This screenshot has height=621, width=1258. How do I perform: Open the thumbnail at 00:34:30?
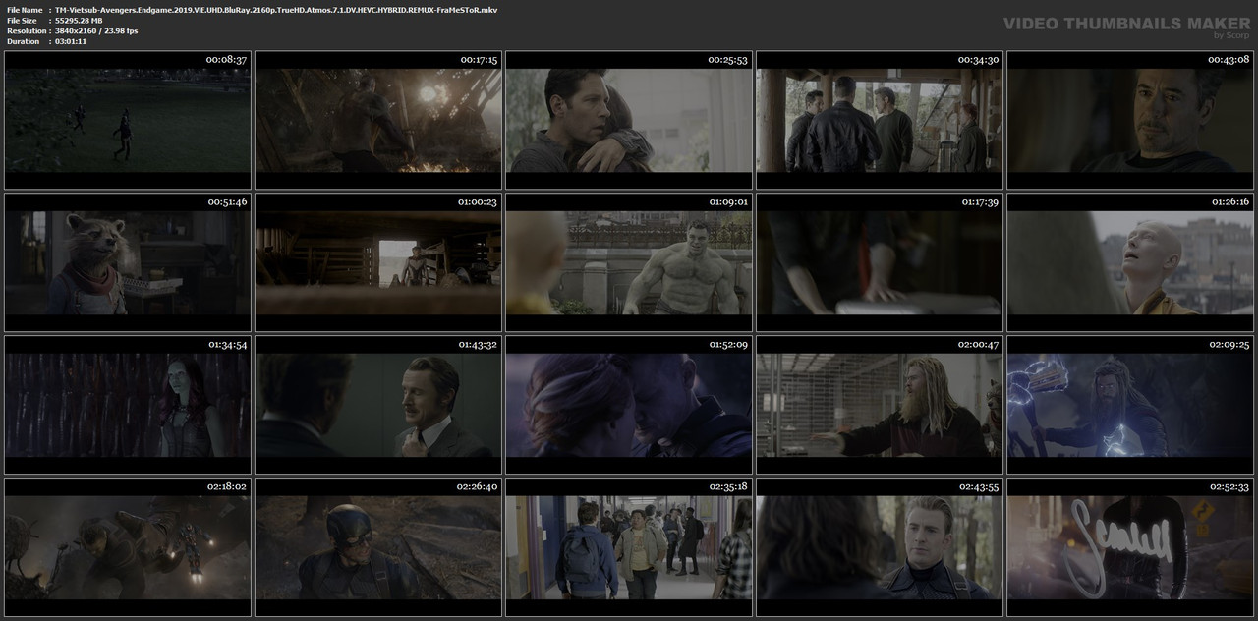tap(880, 120)
